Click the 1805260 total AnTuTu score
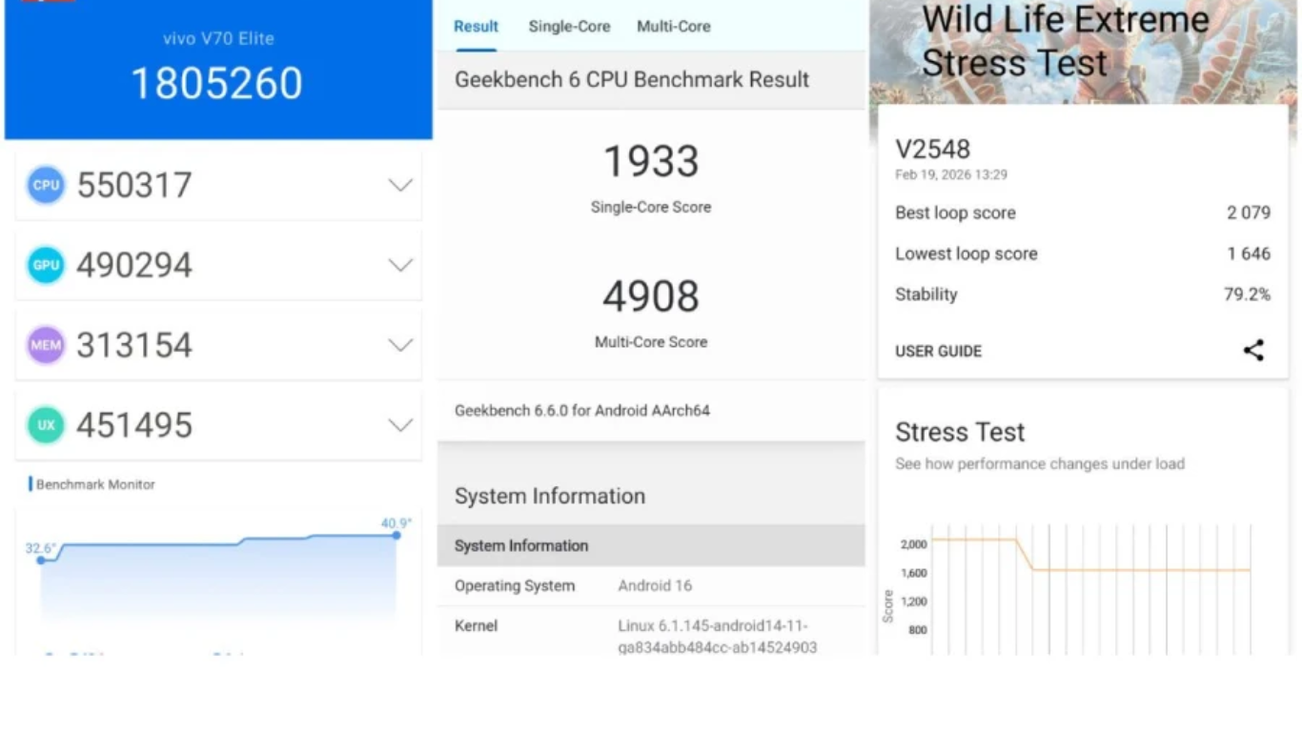Viewport: 1302px width, 732px height. coord(217,84)
